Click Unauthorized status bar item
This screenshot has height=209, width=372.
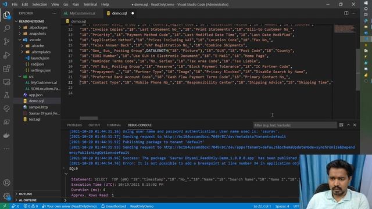(x=113, y=206)
